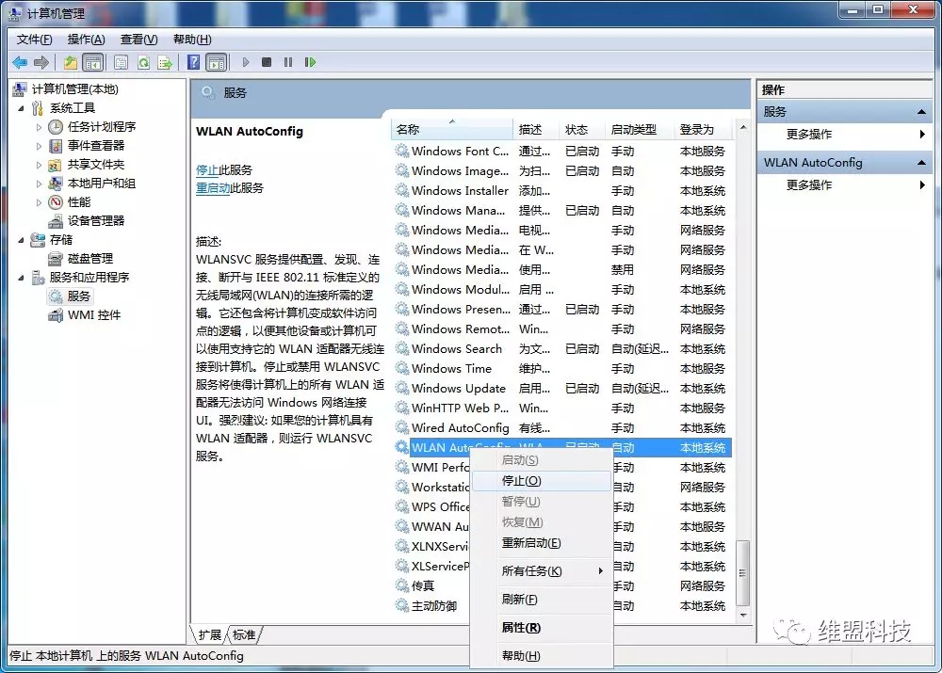
Task: Open 设备管理器 in the tree
Action: (x=95, y=221)
